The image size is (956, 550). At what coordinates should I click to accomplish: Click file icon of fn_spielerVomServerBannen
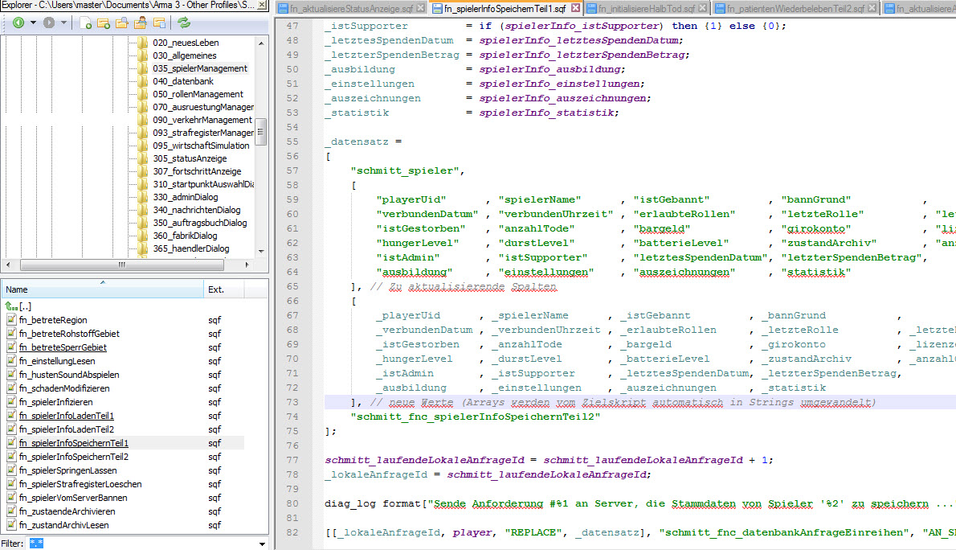[x=11, y=498]
